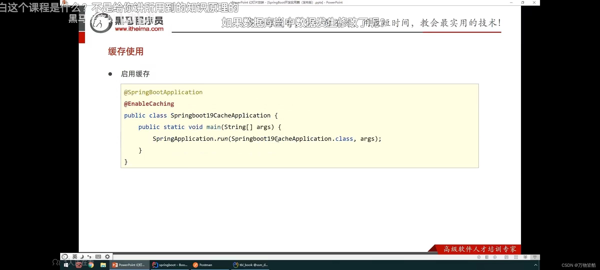
Task: Minimize the PowerPoint window
Action: 511,2
